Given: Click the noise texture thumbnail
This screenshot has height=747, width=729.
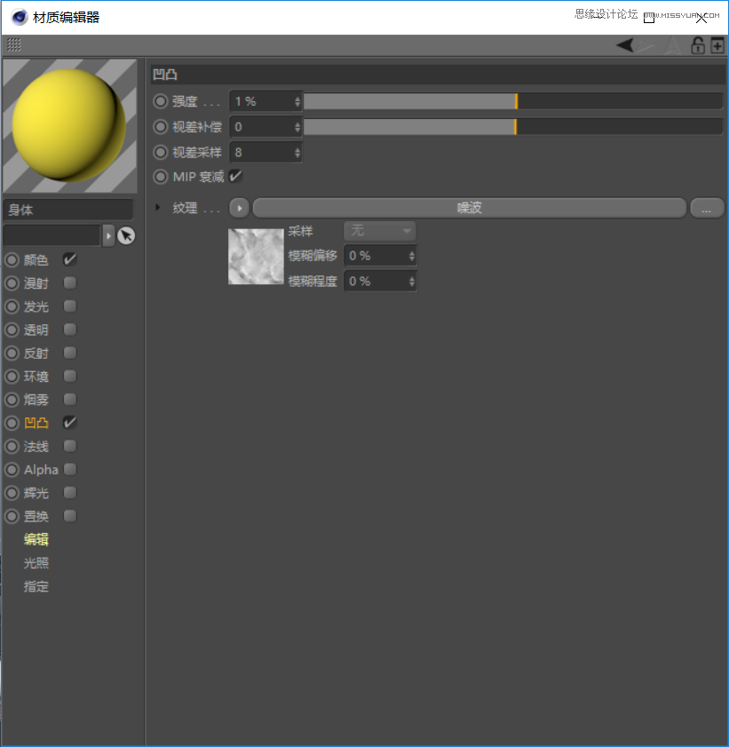Looking at the screenshot, I should (x=256, y=257).
